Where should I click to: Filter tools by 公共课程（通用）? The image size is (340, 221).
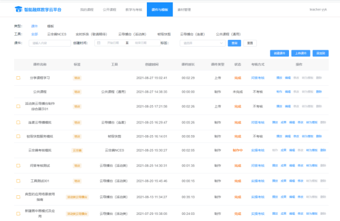click(228, 34)
